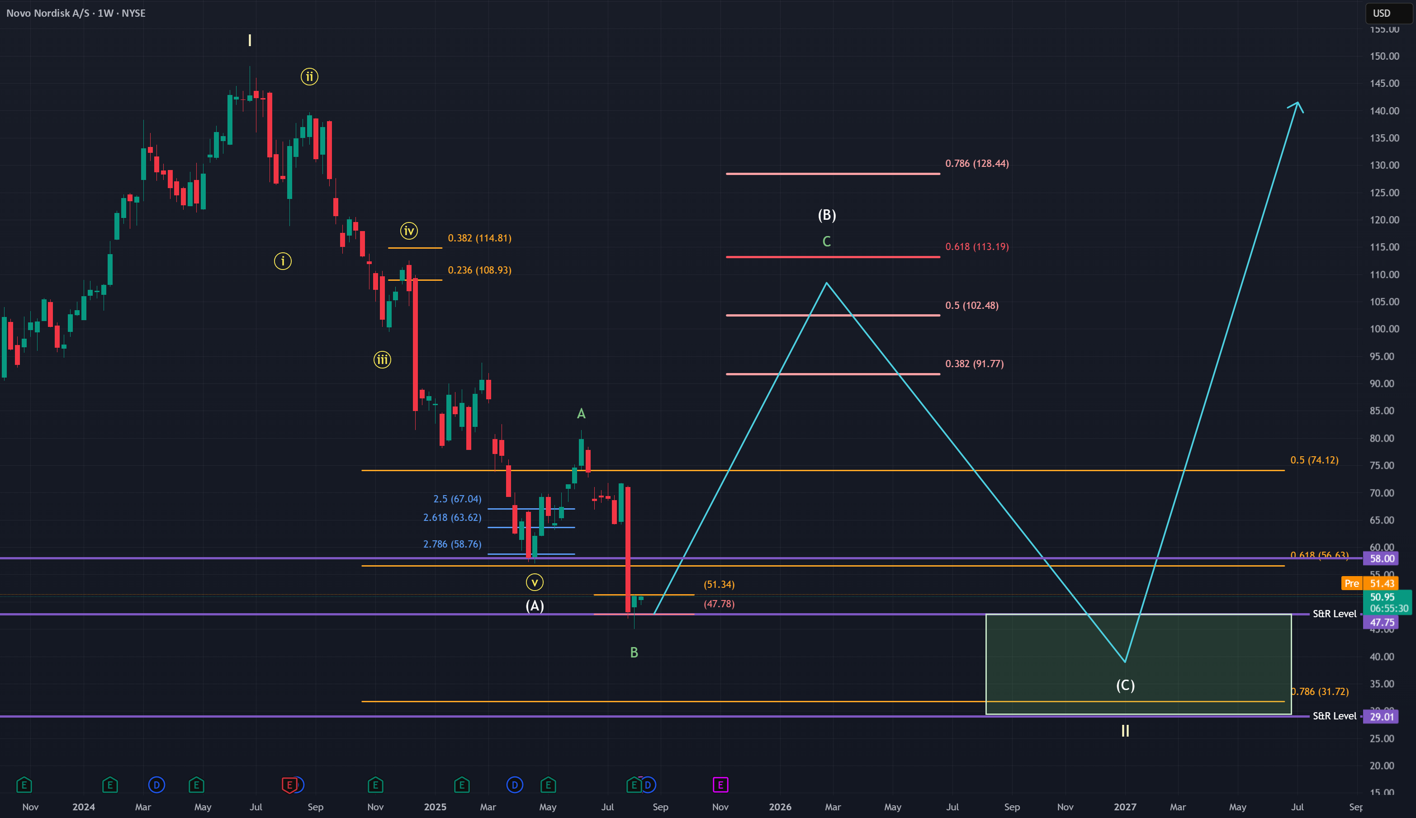1416x818 pixels.
Task: Select the dividend marker near March 2024
Action: coord(157,785)
